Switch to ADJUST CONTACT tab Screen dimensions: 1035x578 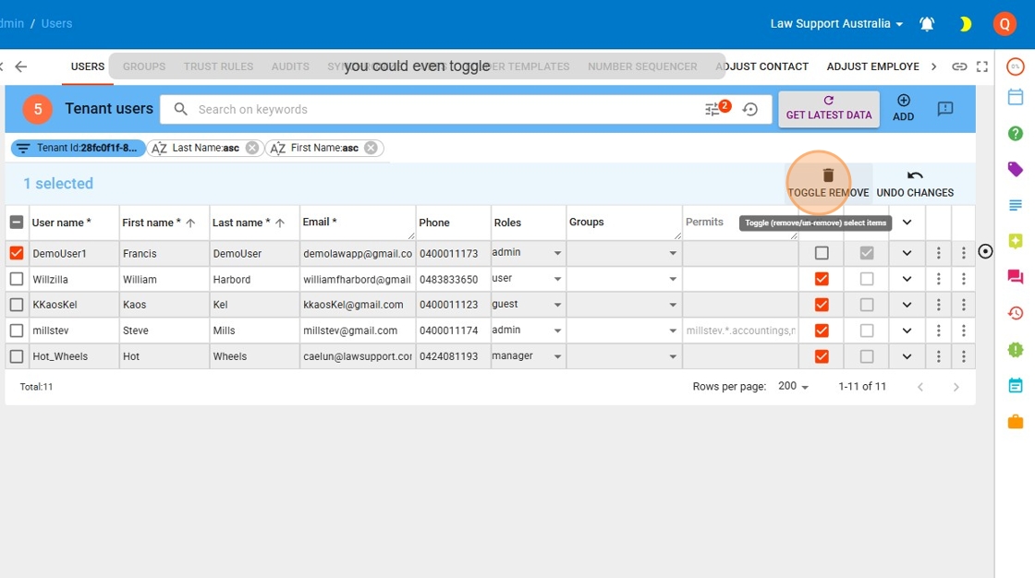click(762, 66)
